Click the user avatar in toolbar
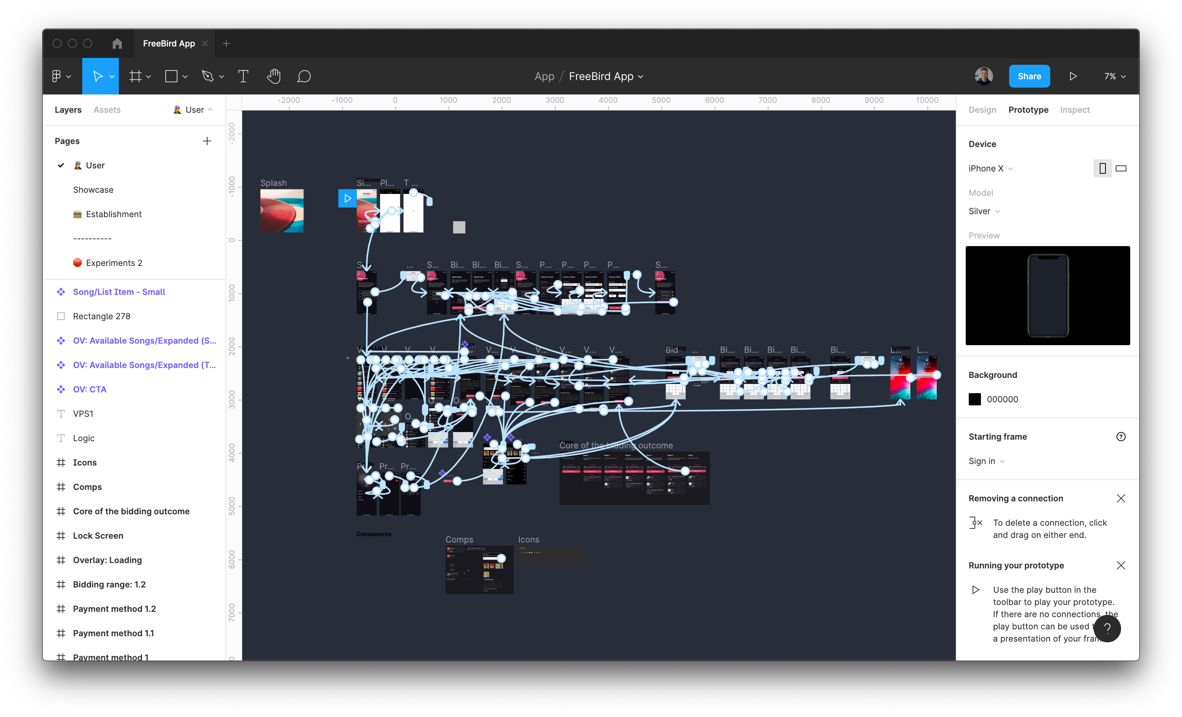The width and height of the screenshot is (1182, 717). coord(984,76)
